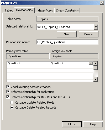Image resolution: width=105 pixels, height=130 pixels.
Task: Delete the selected relationship
Action: tap(88, 34)
